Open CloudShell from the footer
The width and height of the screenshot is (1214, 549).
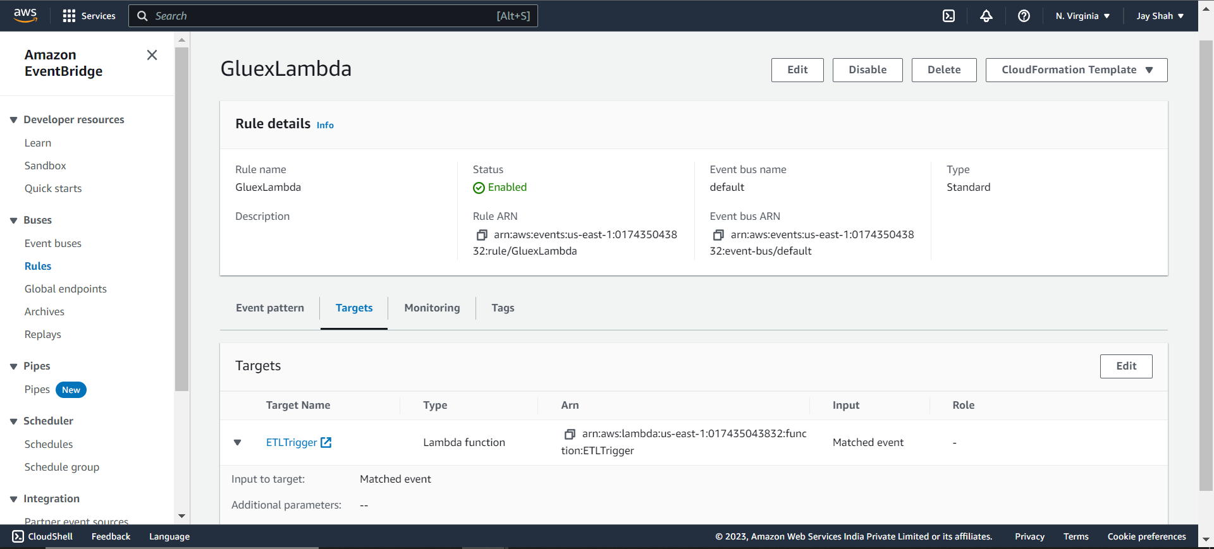point(42,536)
